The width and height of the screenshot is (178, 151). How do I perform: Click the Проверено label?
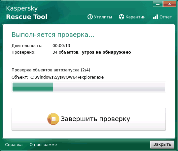click(x=23, y=52)
